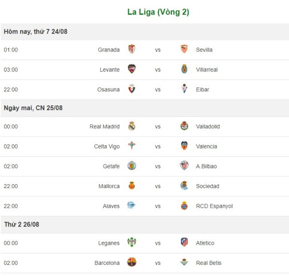Click the vs text in Mallorca–Sociedad row
The image size is (289, 276).
point(158,186)
